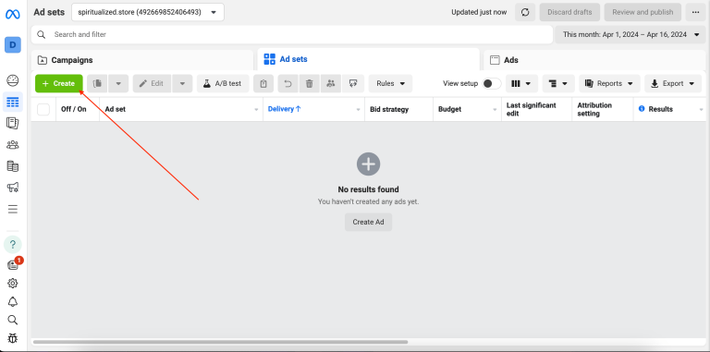
Task: Switch to the Ad sets tab
Action: point(369,59)
